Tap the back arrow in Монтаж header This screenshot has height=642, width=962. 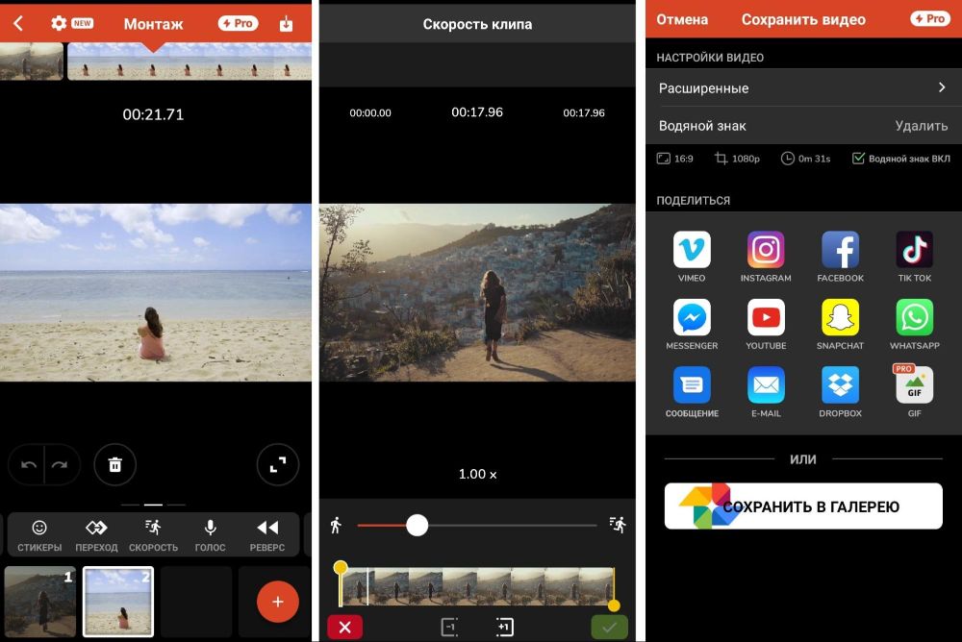(x=17, y=23)
